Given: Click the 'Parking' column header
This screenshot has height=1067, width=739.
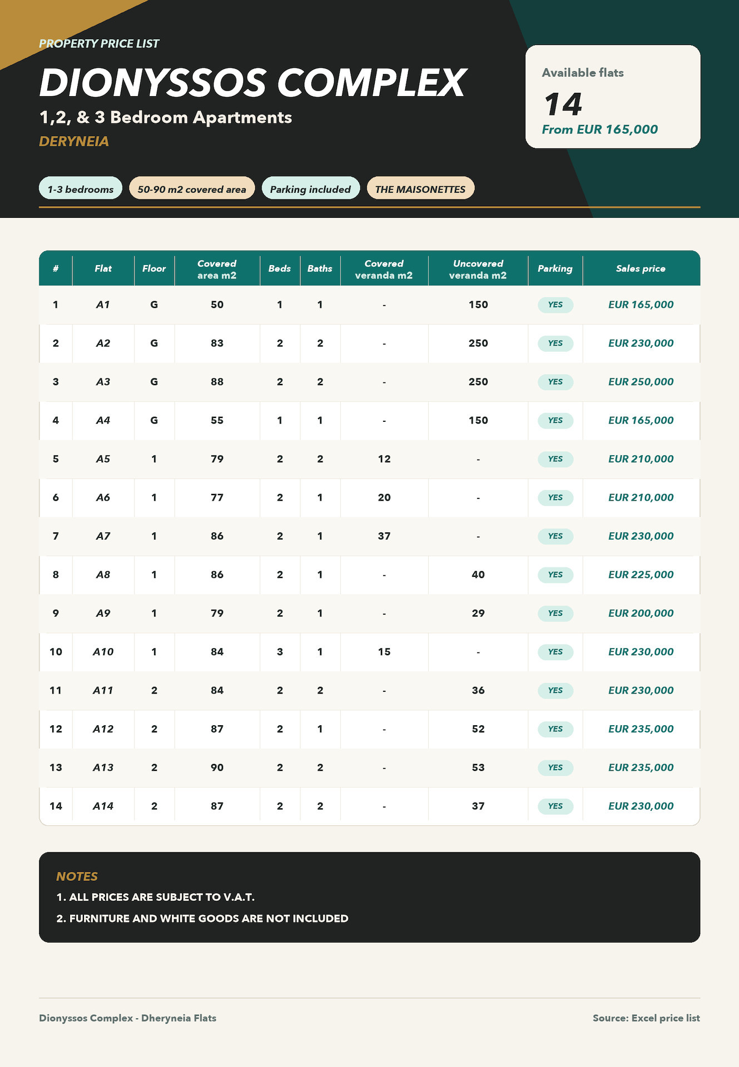Looking at the screenshot, I should coord(555,268).
